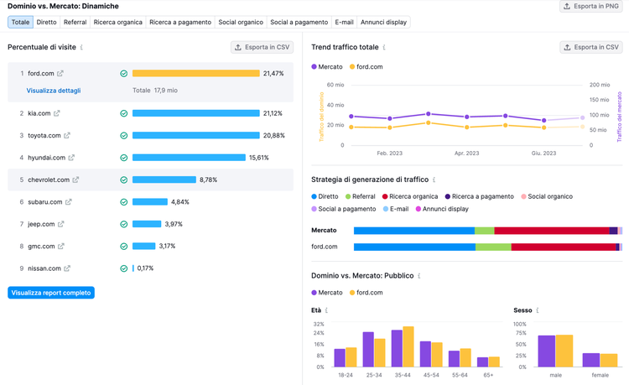Toggle ford.com series in traffic trend legend
Screen dimensions: 629x385
click(366, 67)
